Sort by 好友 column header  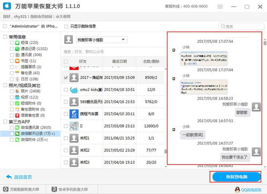click(x=83, y=62)
